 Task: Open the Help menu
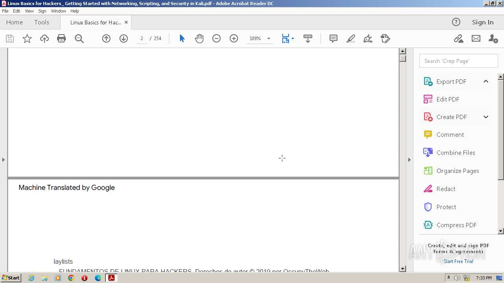coord(75,11)
